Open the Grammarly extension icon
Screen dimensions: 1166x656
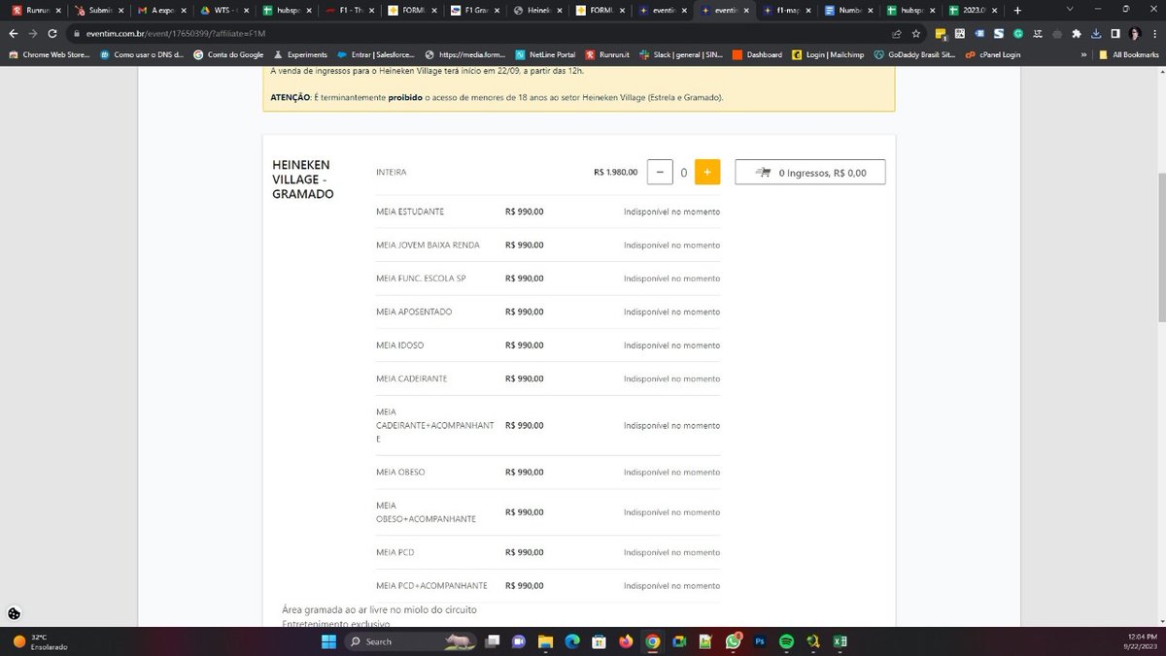1016,33
